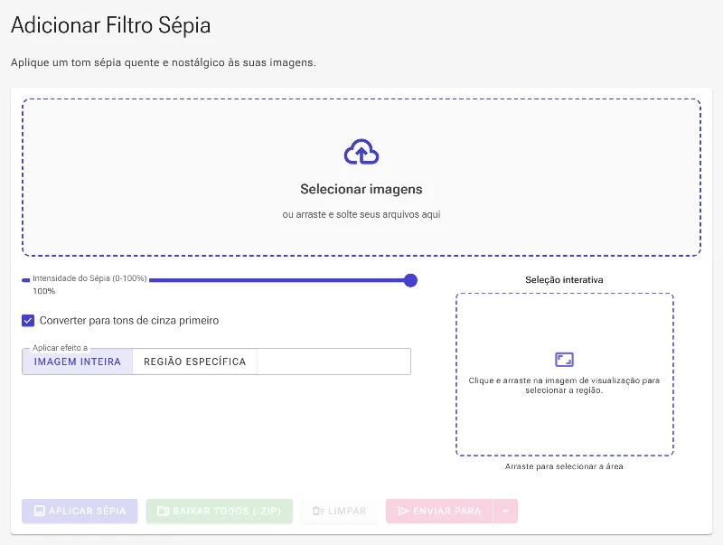Click the folder icon on Baixar Todos
Image resolution: width=723 pixels, height=545 pixels.
pos(164,511)
